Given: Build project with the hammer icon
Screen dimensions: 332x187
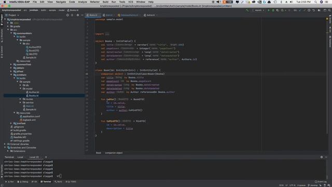Looking at the screenshot, I should click(247, 10).
